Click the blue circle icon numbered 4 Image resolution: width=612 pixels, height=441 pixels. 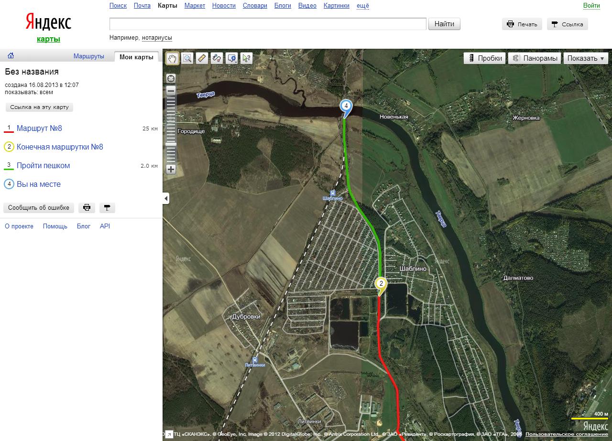click(9, 184)
